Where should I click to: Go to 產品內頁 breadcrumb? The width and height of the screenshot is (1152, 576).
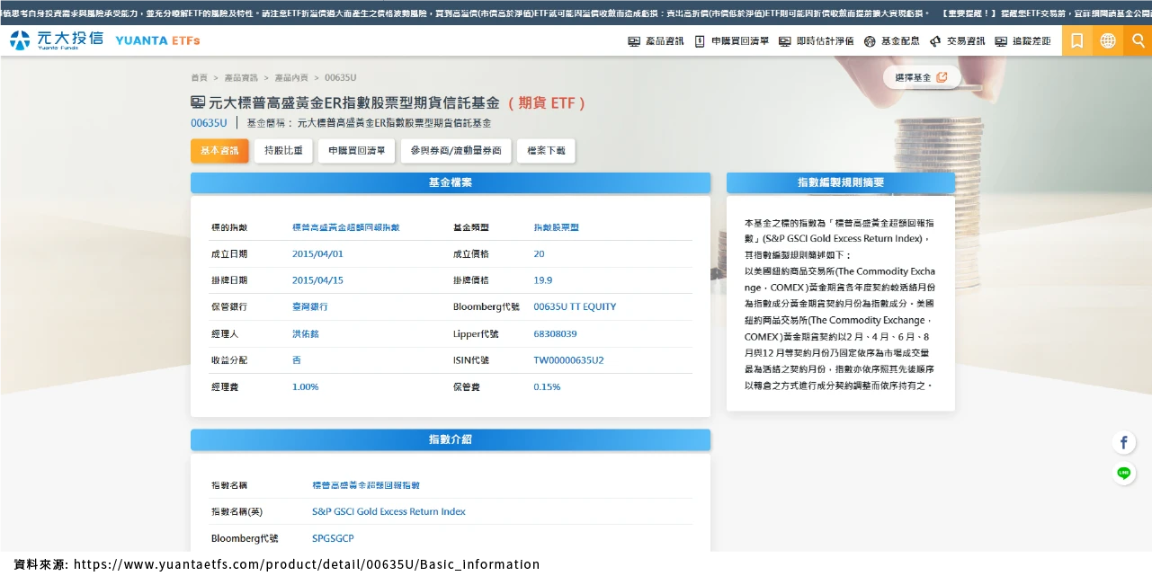click(291, 78)
